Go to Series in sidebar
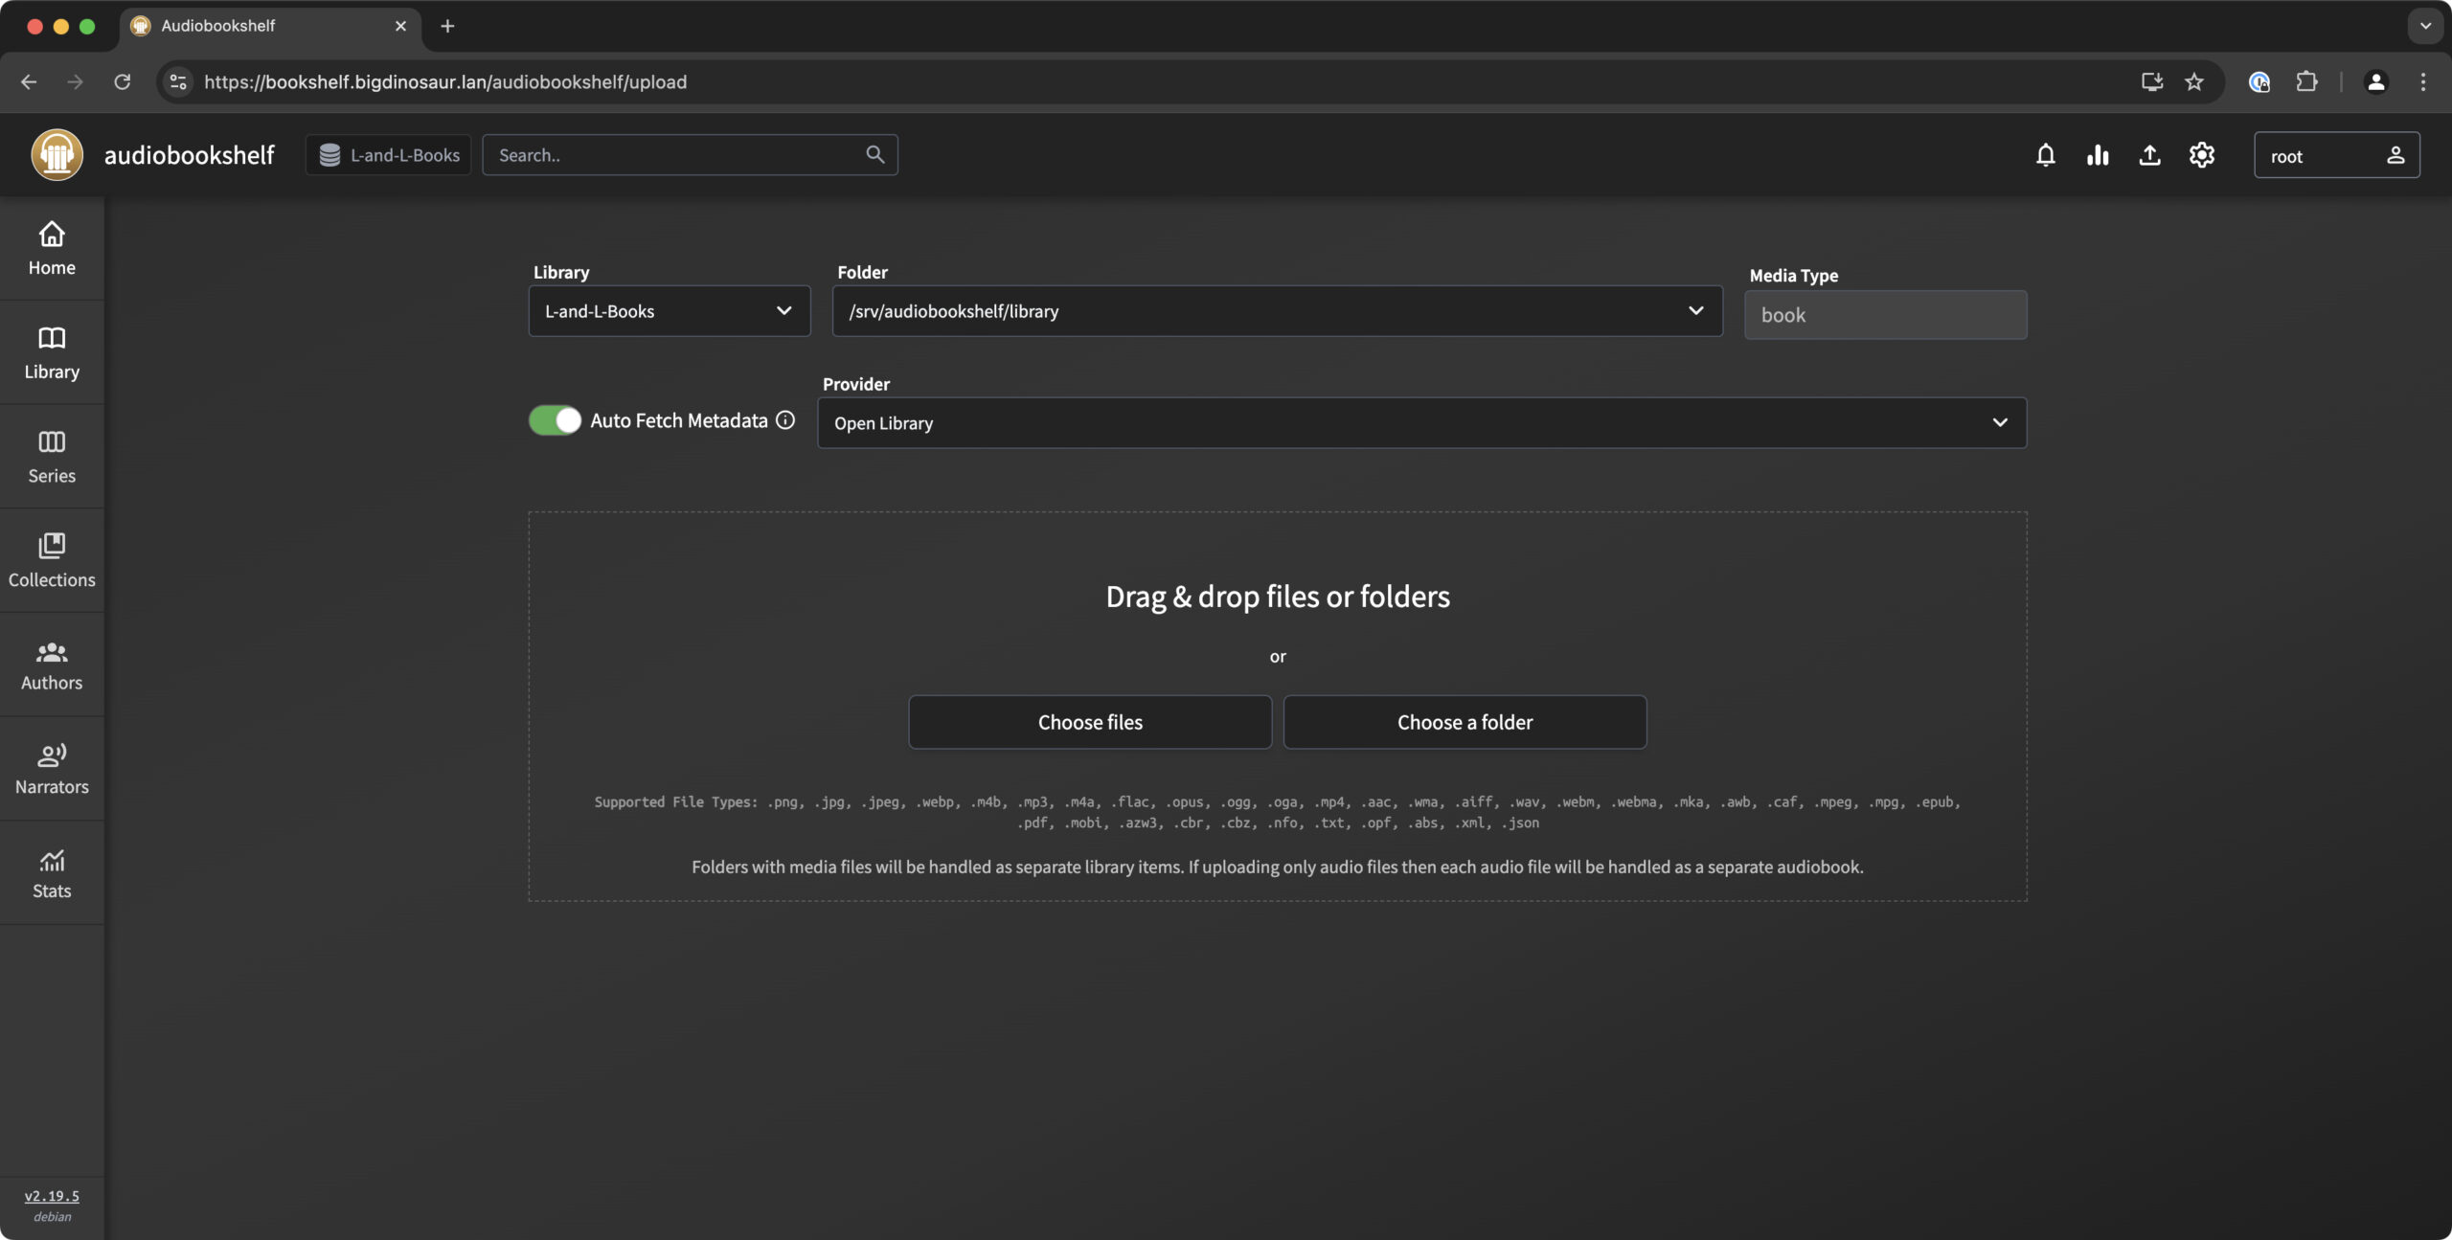The height and width of the screenshot is (1240, 2452). pyautogui.click(x=52, y=457)
